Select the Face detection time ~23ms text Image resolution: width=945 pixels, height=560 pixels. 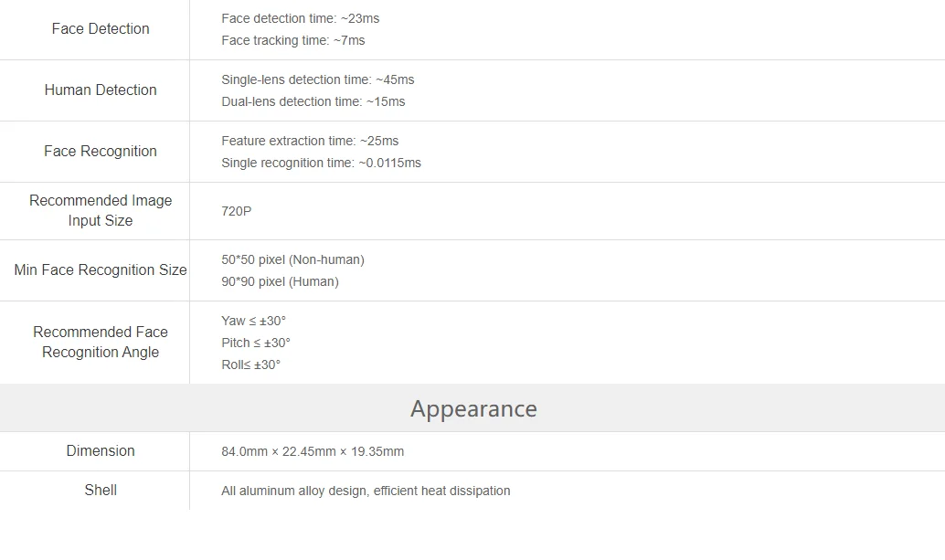pyautogui.click(x=300, y=18)
